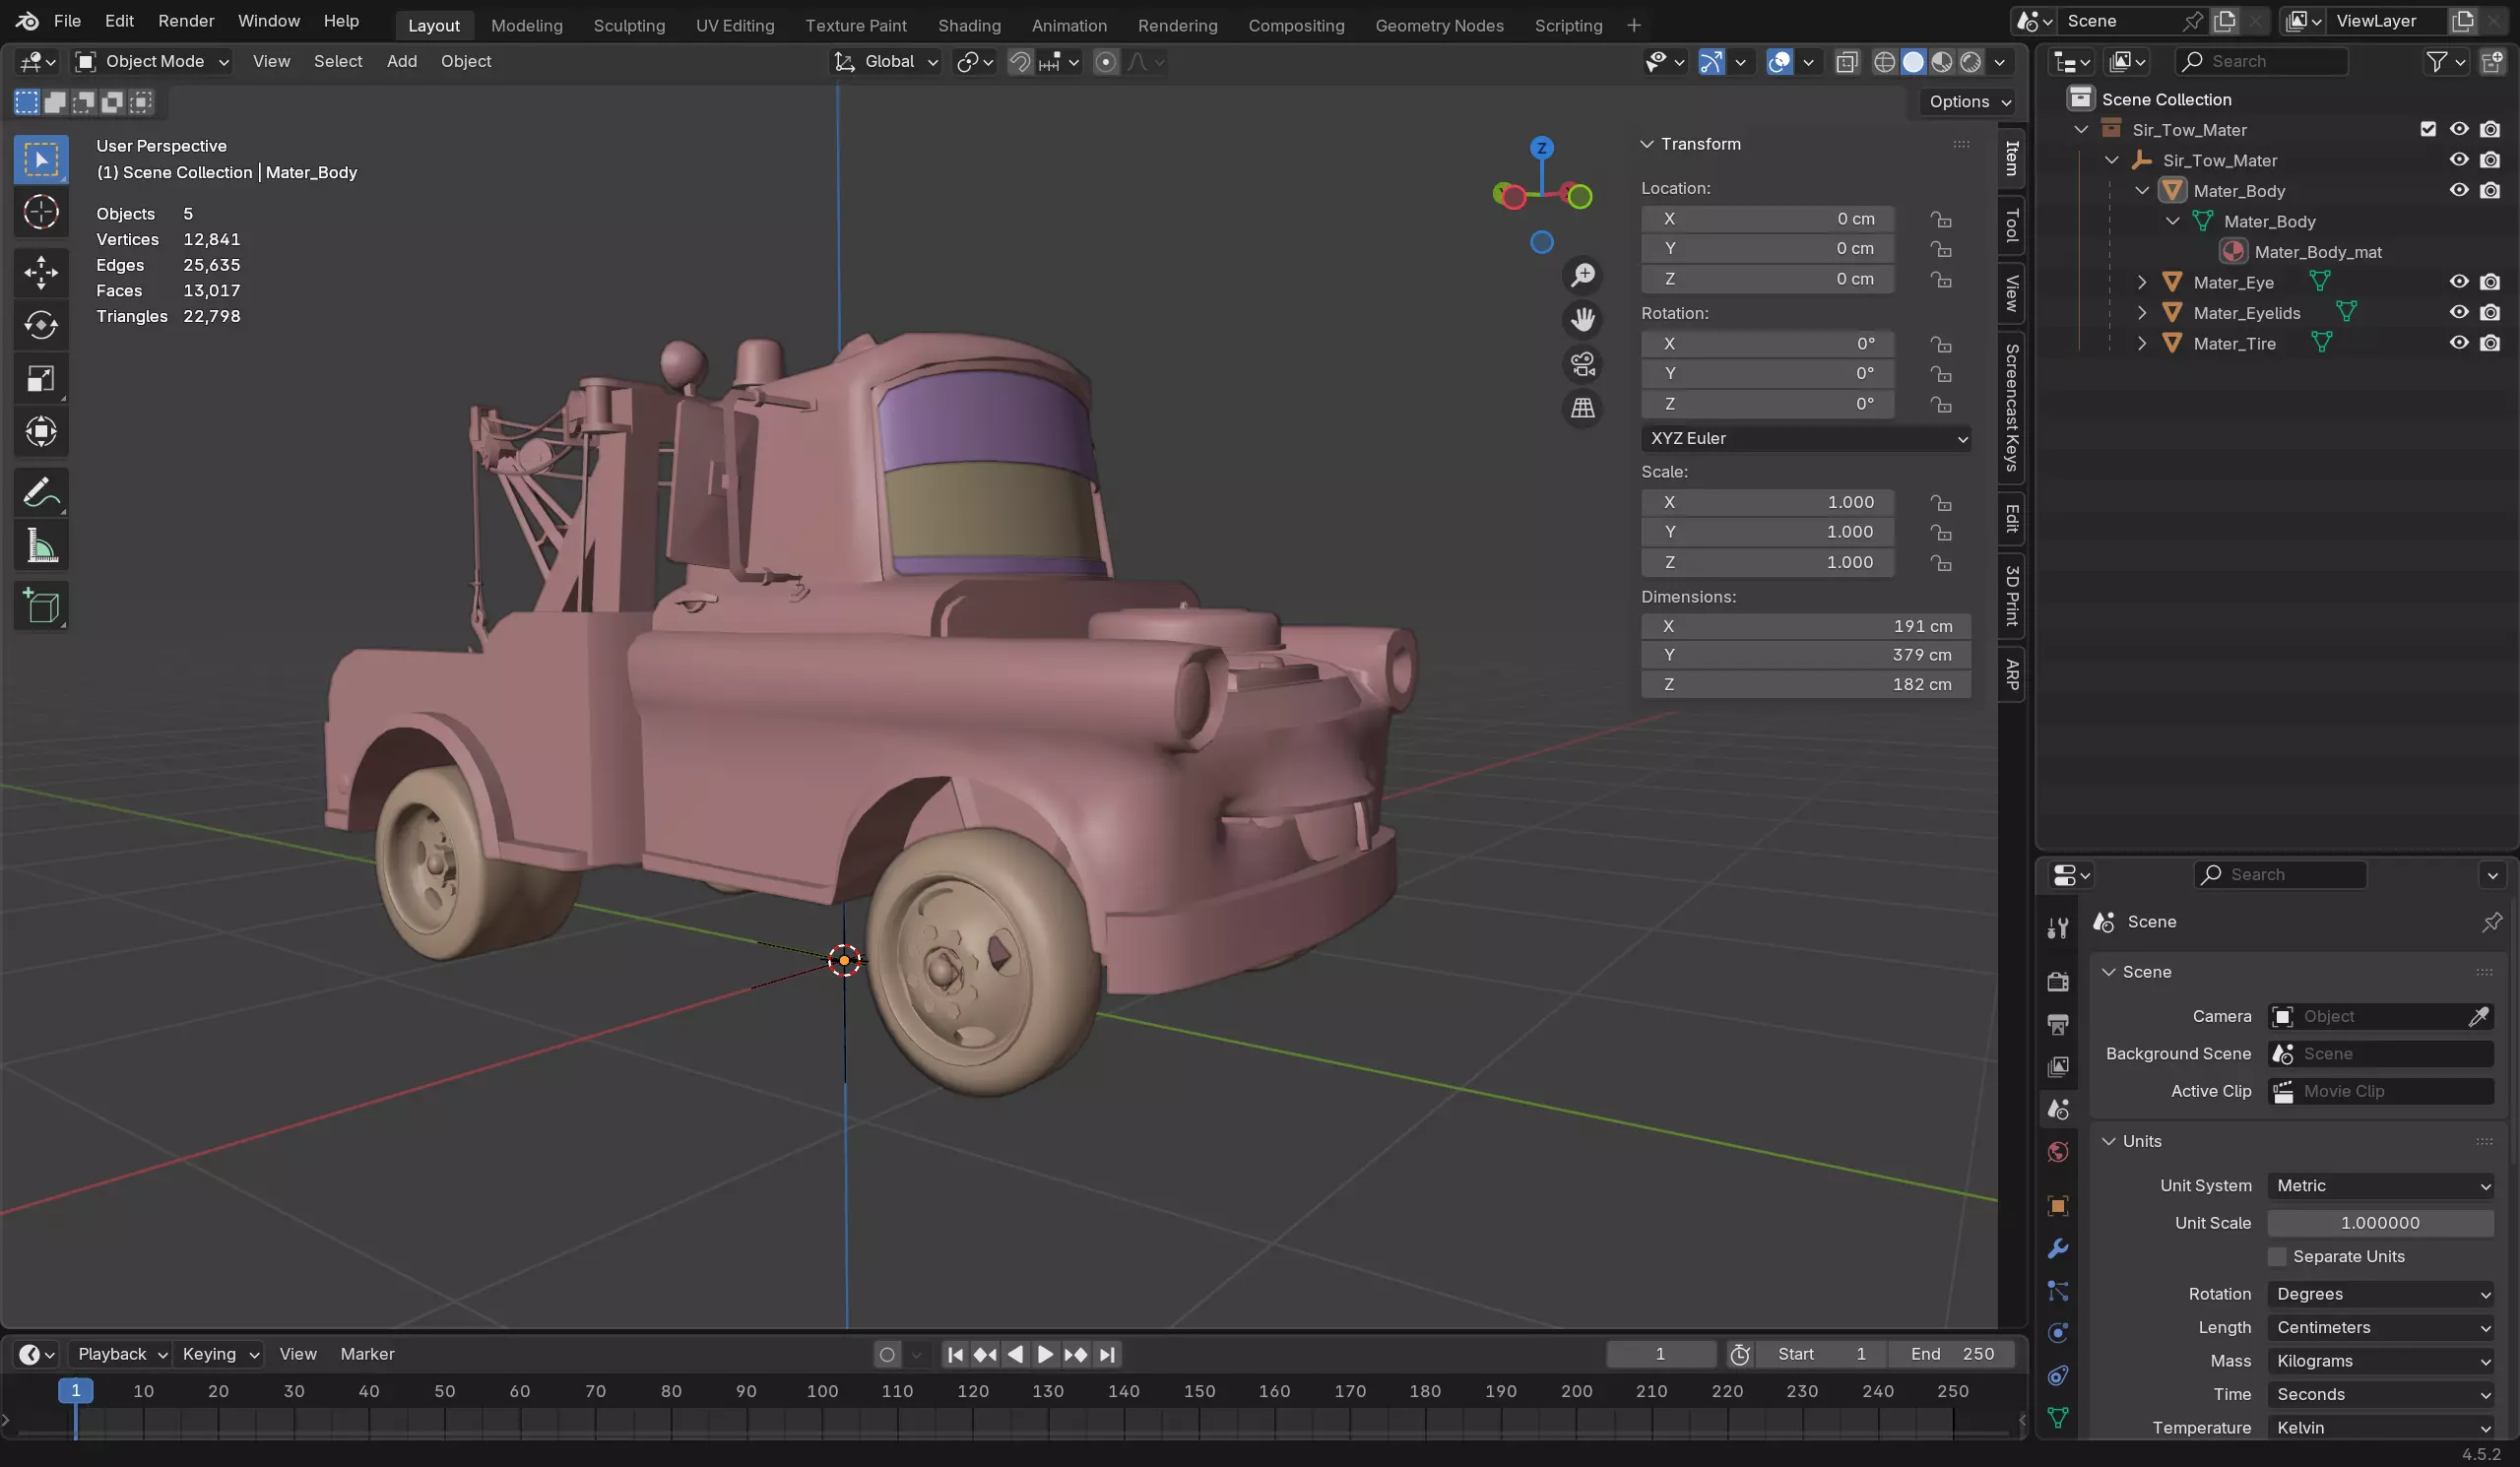Select the Measure tool
The image size is (2520, 1467).
41,545
